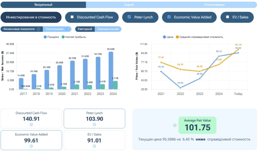
Task: Click the Инвестирование в стоимость button
Action: click(31, 17)
